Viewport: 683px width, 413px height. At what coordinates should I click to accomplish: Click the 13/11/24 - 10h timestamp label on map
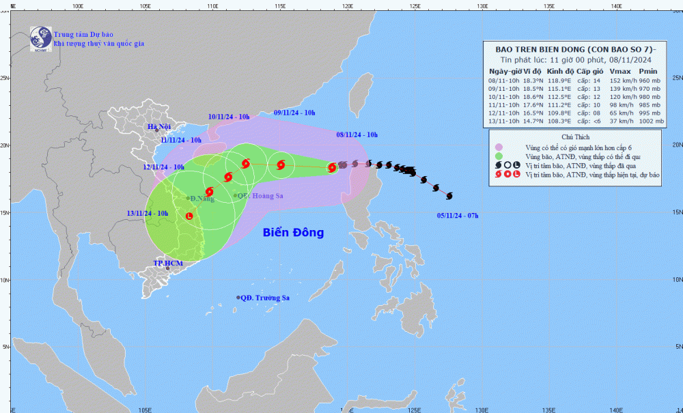coord(147,214)
